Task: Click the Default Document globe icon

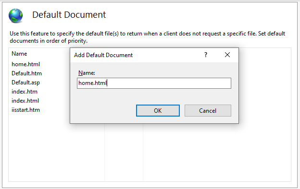Action: pyautogui.click(x=15, y=16)
